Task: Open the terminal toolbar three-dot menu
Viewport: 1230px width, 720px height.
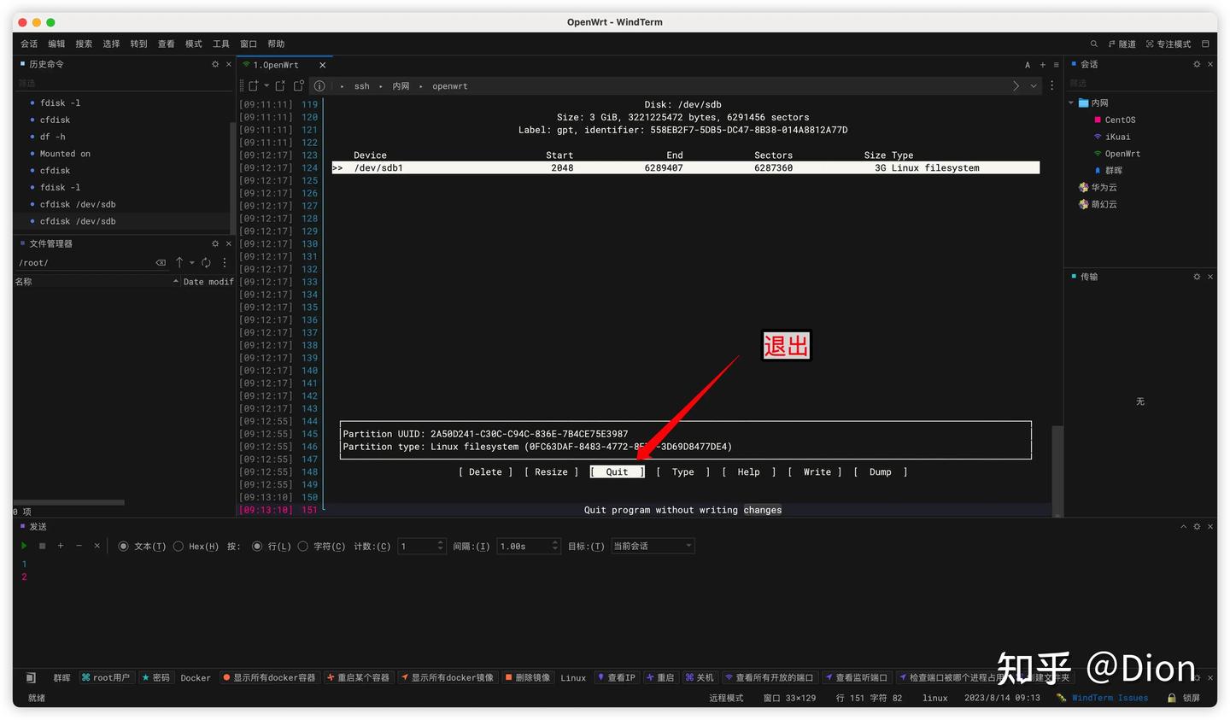Action: click(1051, 85)
